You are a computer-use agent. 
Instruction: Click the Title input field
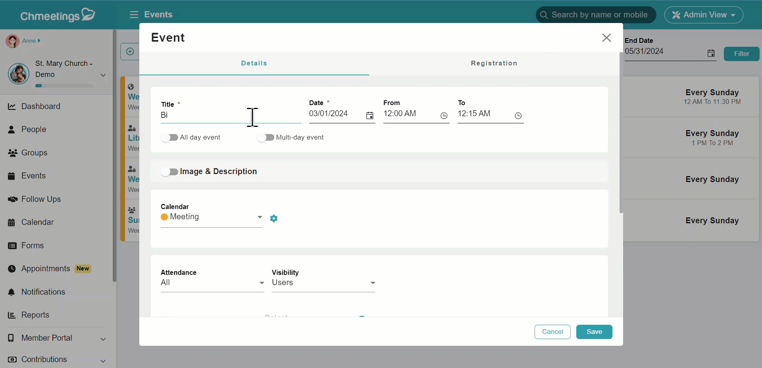(231, 115)
